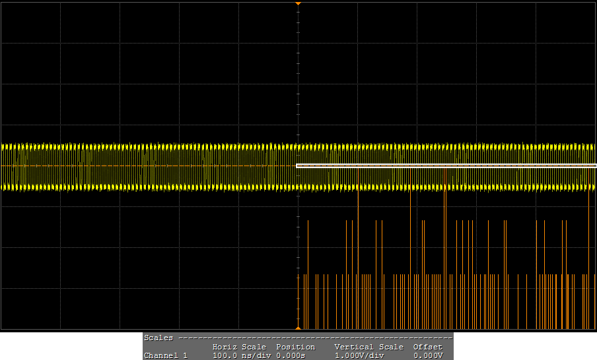Image resolution: width=597 pixels, height=360 pixels.
Task: Click the orange trigger marker at bottom center
Action: 298,327
